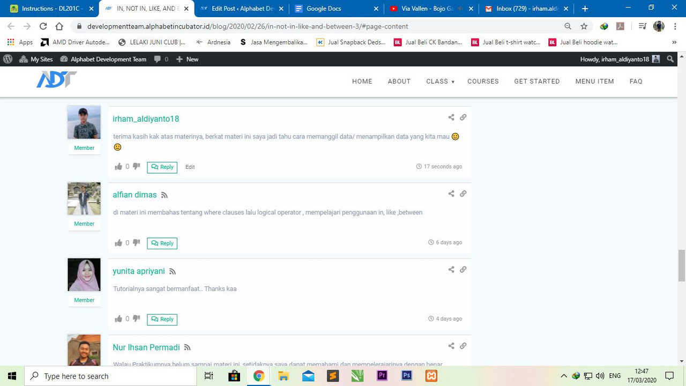Reload the browser page
This screenshot has height=386, width=686.
coord(43,26)
